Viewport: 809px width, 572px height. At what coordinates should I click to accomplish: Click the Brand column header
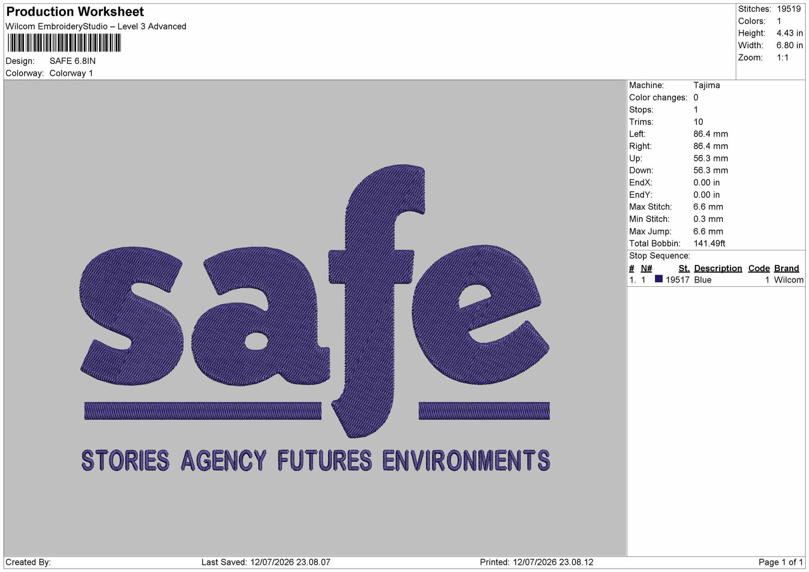pos(786,268)
